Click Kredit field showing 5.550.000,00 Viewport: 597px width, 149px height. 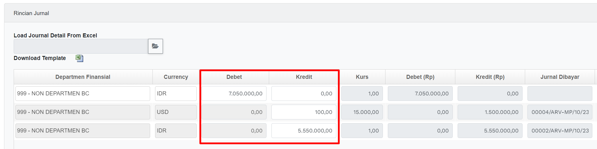coord(304,131)
